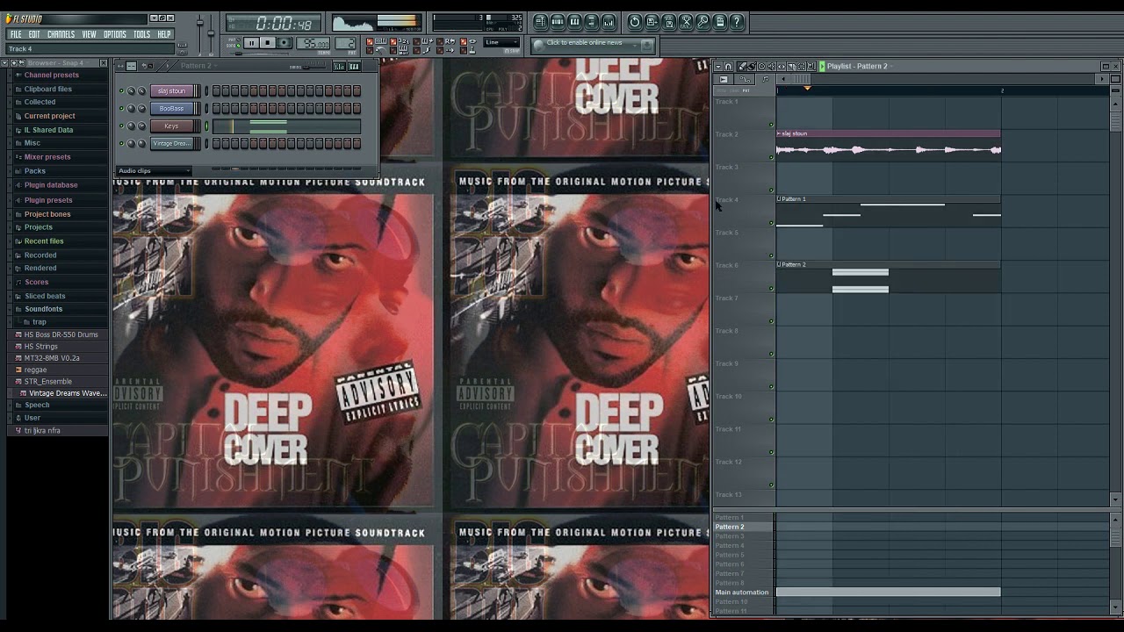Open the EDIT menu
Screen dimensions: 1124x632
click(34, 34)
